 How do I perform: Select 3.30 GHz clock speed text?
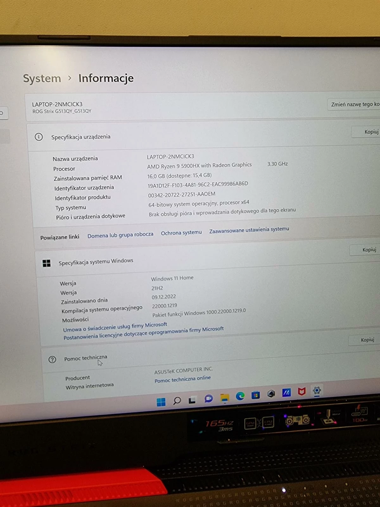pyautogui.click(x=277, y=164)
